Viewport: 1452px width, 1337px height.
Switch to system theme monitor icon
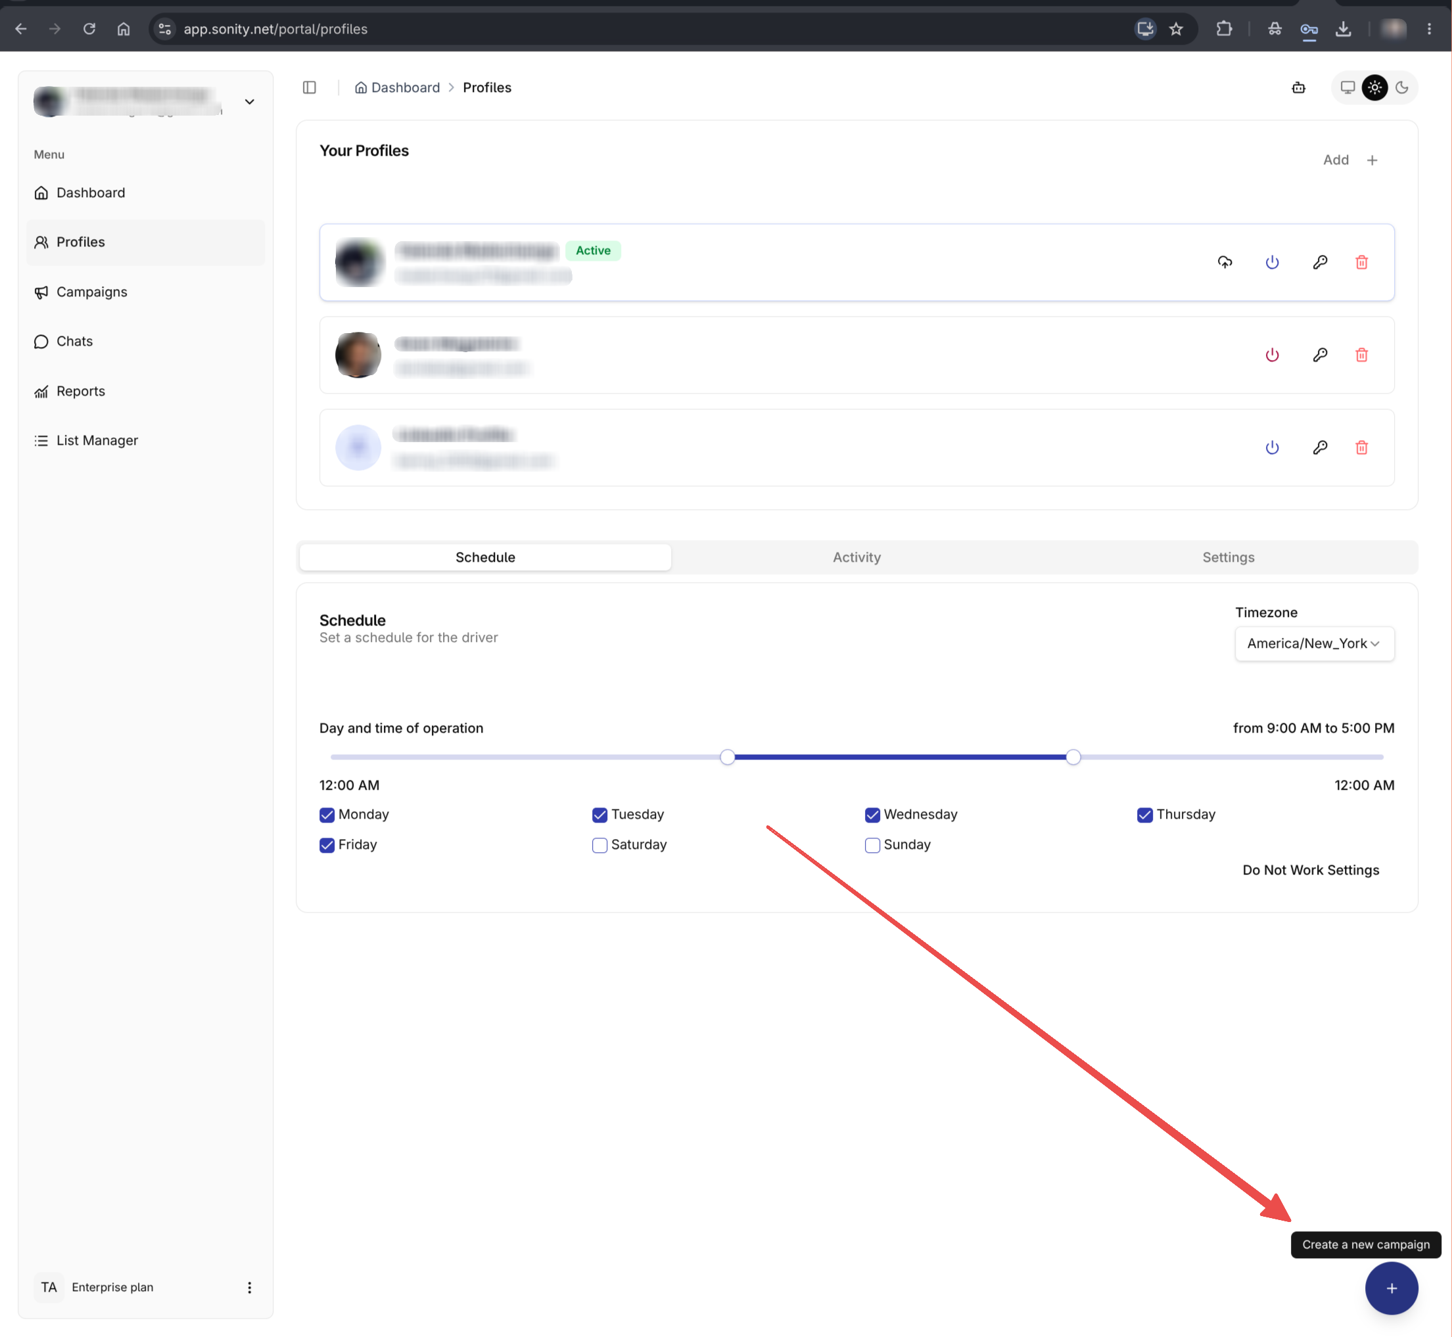(1347, 87)
